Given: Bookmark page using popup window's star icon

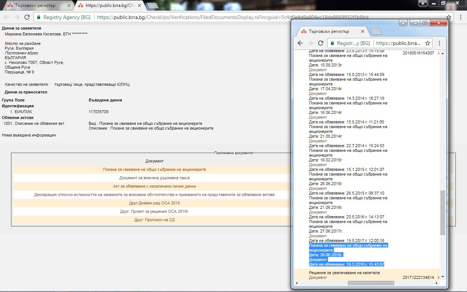Looking at the screenshot, I should pos(428,43).
